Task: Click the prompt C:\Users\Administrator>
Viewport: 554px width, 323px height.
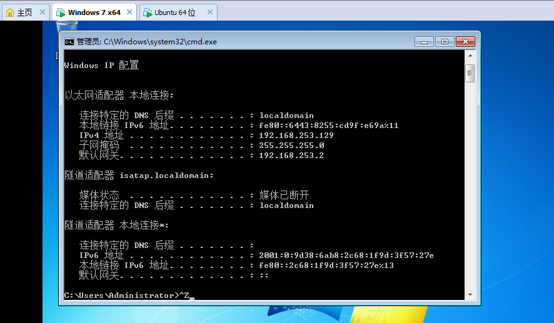Action: (122, 295)
